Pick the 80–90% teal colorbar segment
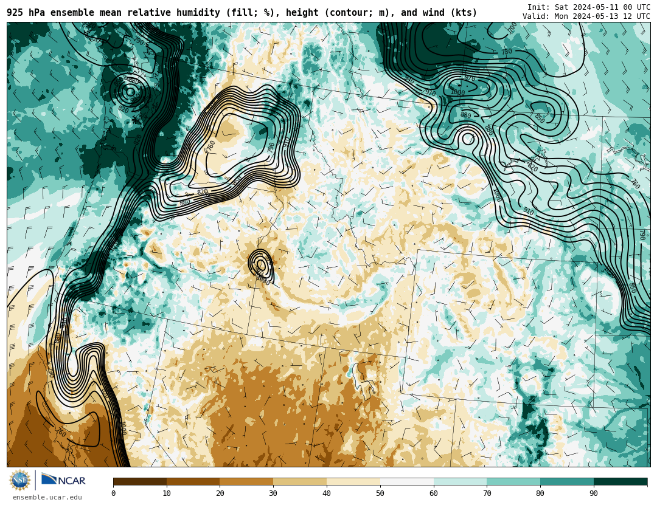Image resolution: width=657 pixels, height=505 pixels. coord(567,481)
